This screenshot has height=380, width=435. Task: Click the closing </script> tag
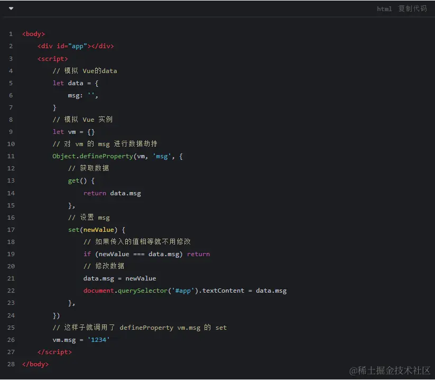(x=54, y=352)
